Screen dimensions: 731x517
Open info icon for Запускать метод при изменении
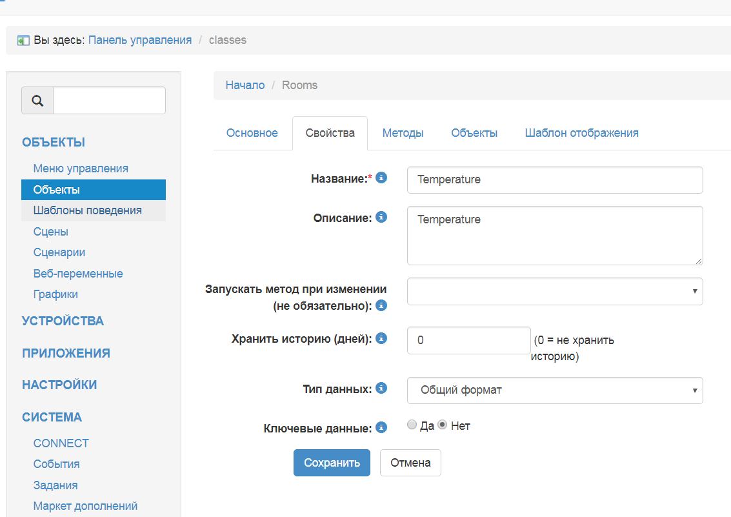pyautogui.click(x=381, y=305)
